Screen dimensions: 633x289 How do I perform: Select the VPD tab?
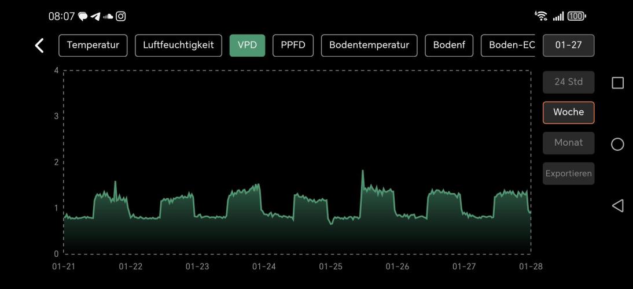point(247,45)
